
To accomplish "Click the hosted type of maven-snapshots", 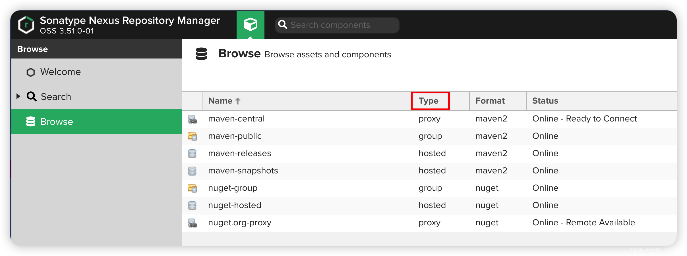I will [x=432, y=171].
